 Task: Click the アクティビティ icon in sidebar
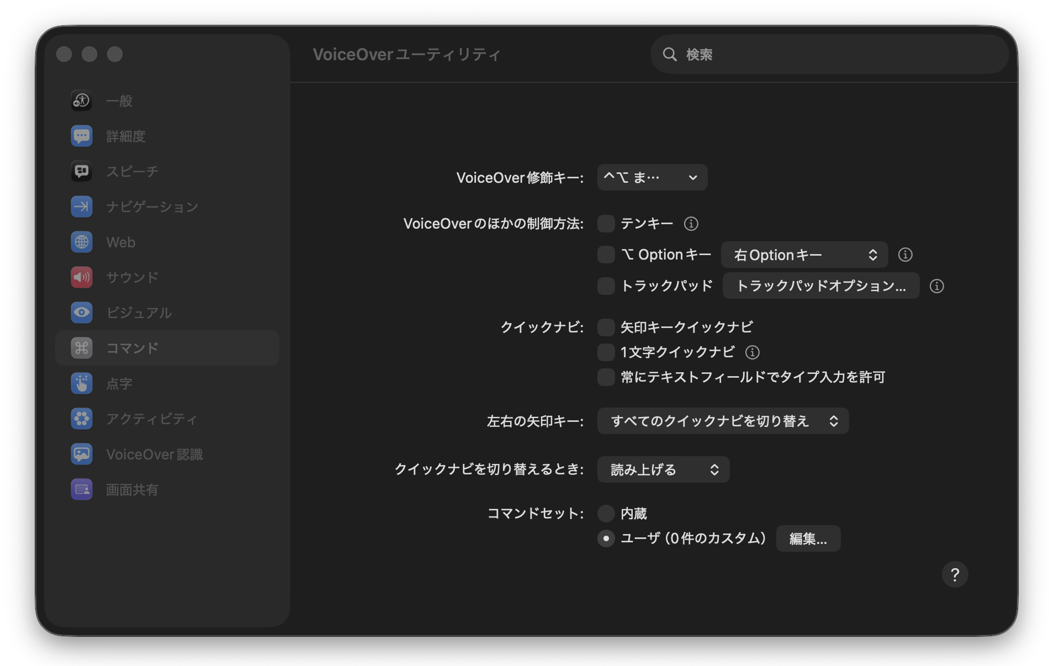(82, 419)
